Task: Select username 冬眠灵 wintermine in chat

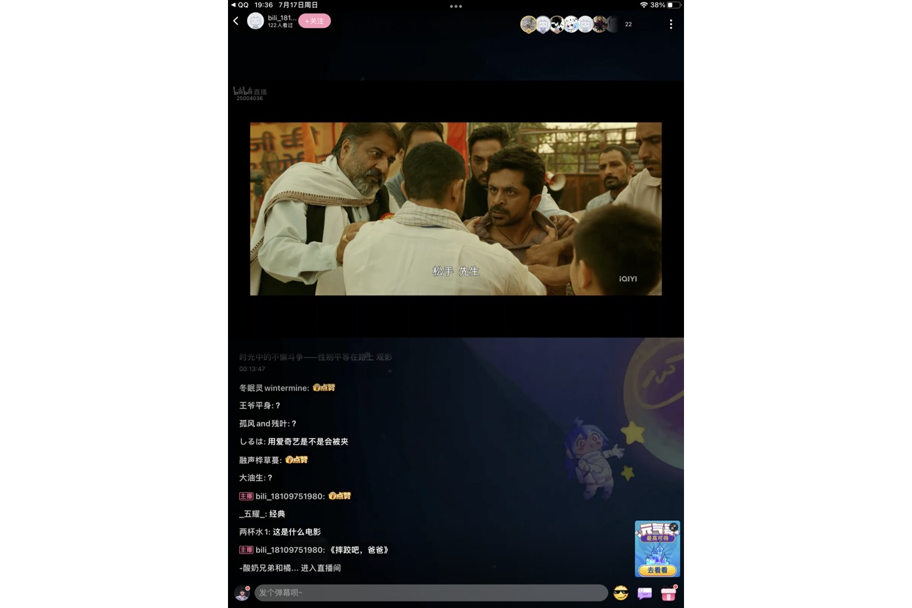Action: 274,388
